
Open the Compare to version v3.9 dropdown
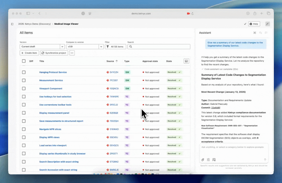point(85,47)
